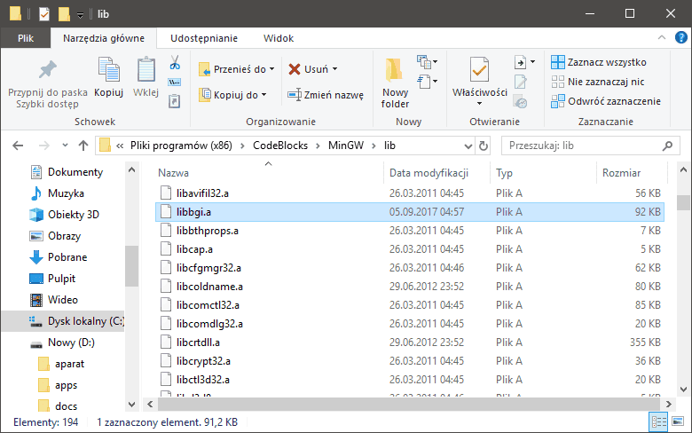Go up one level with the up arrow
The image size is (692, 433).
83,146
